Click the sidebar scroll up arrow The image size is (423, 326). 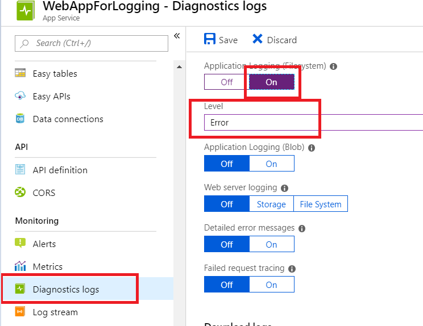point(179,67)
